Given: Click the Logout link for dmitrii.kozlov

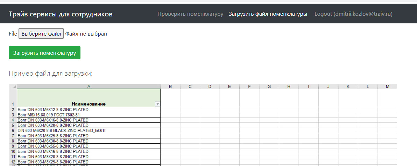Looking at the screenshot, I should click(x=353, y=14).
